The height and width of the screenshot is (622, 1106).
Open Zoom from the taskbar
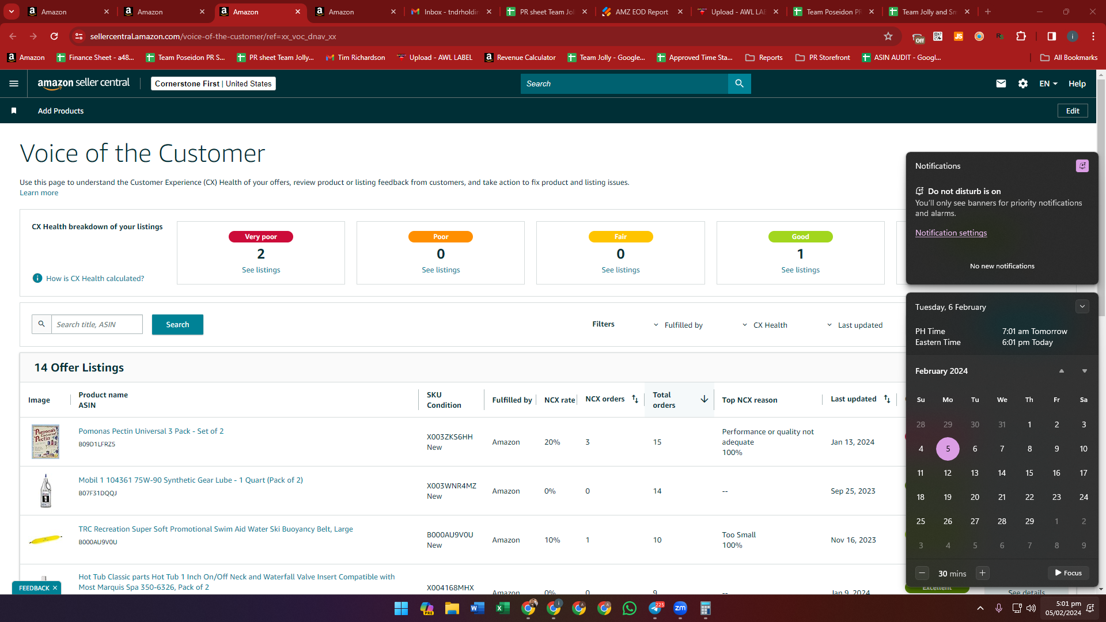680,608
